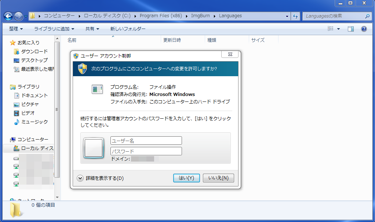Screen dimensions: 375x222
Task: Click the ユーザー名 input field
Action: (x=146, y=141)
